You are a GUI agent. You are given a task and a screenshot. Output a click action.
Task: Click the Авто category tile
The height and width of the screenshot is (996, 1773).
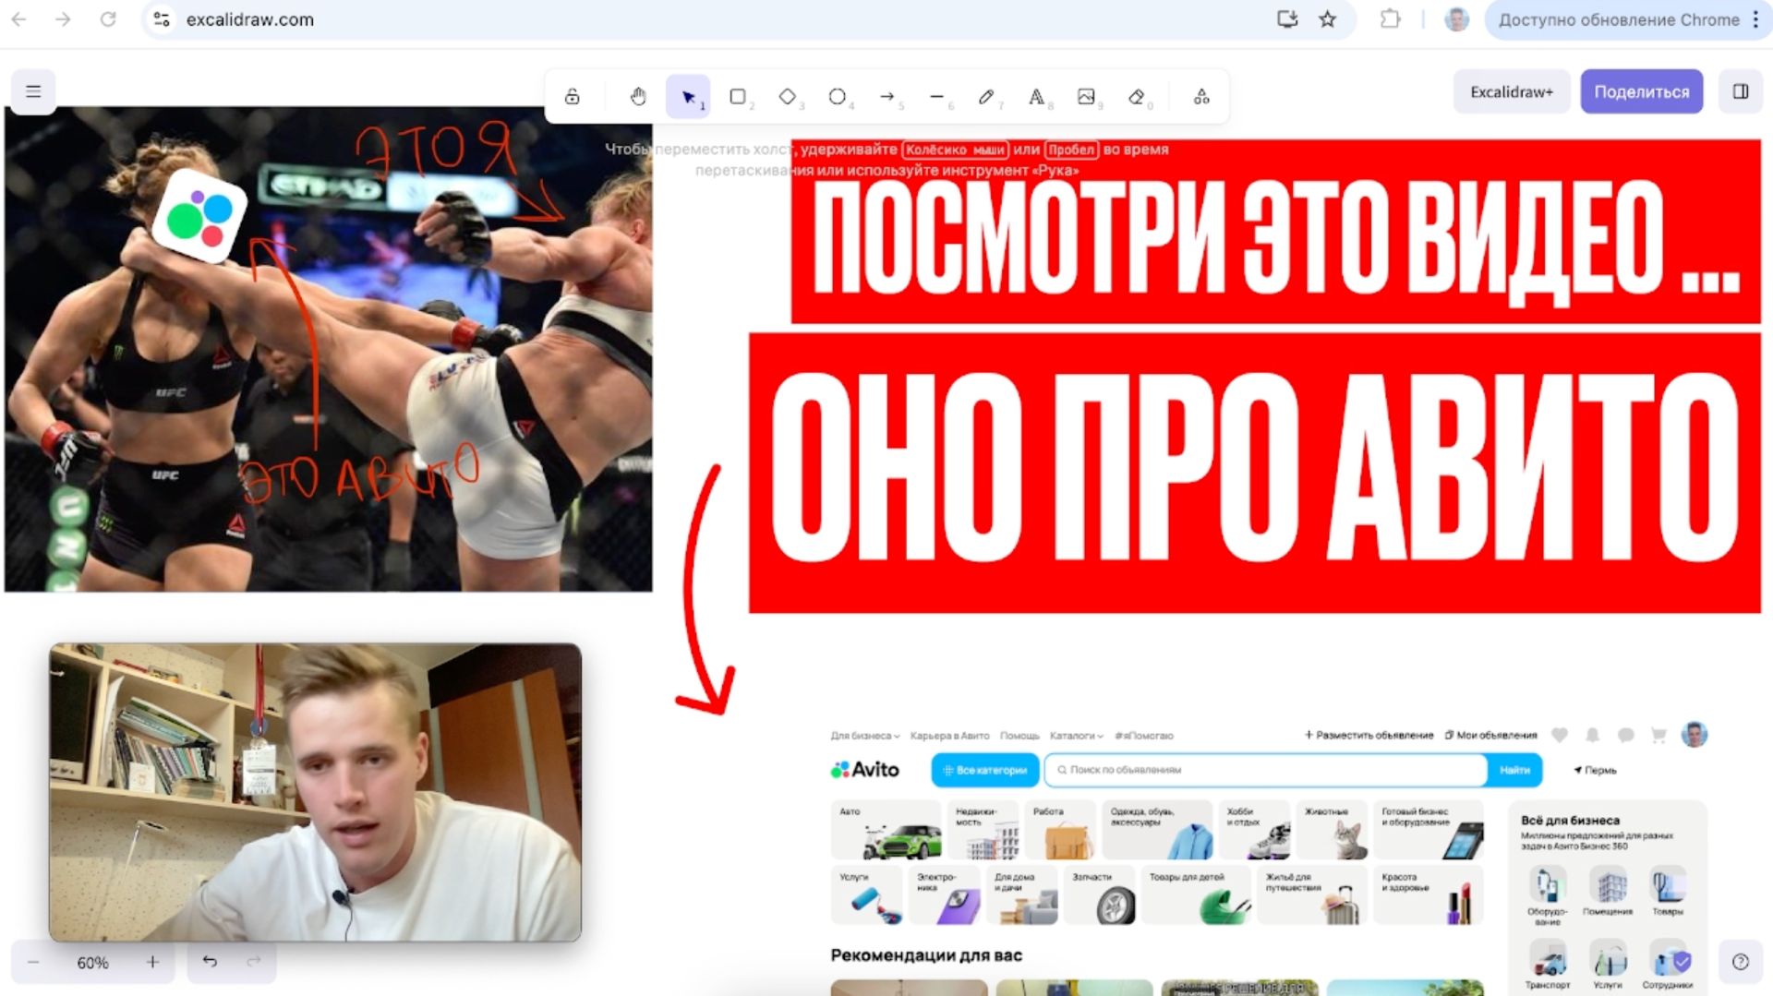pyautogui.click(x=886, y=830)
